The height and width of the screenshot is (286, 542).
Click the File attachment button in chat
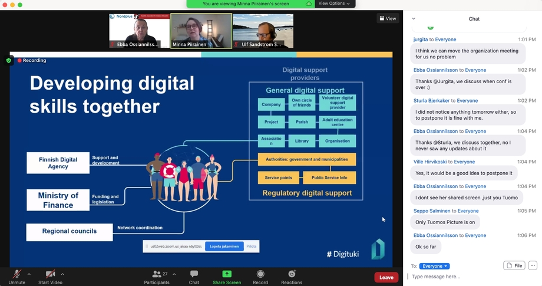[x=514, y=266]
